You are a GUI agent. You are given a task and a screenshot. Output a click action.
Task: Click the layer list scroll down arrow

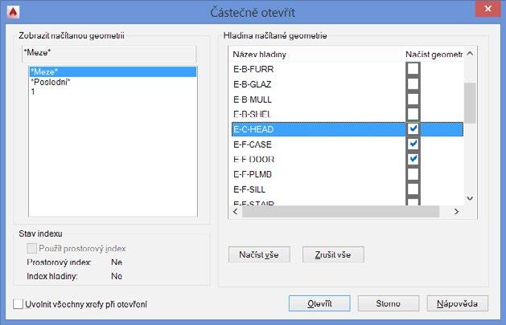pyautogui.click(x=470, y=198)
